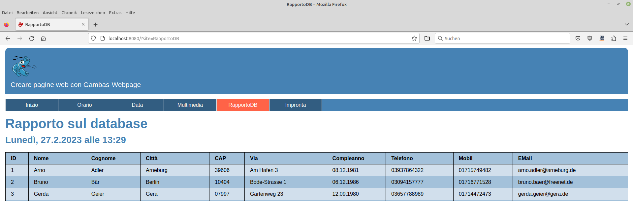633x201 pixels.
Task: Open the Extras menu
Action: point(115,13)
